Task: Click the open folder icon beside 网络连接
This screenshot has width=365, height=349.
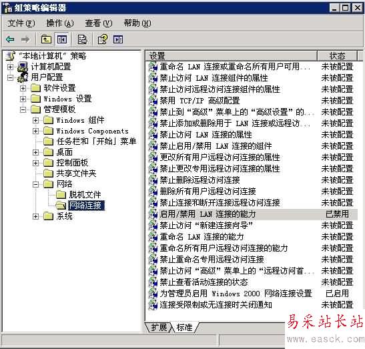Action: tap(61, 206)
